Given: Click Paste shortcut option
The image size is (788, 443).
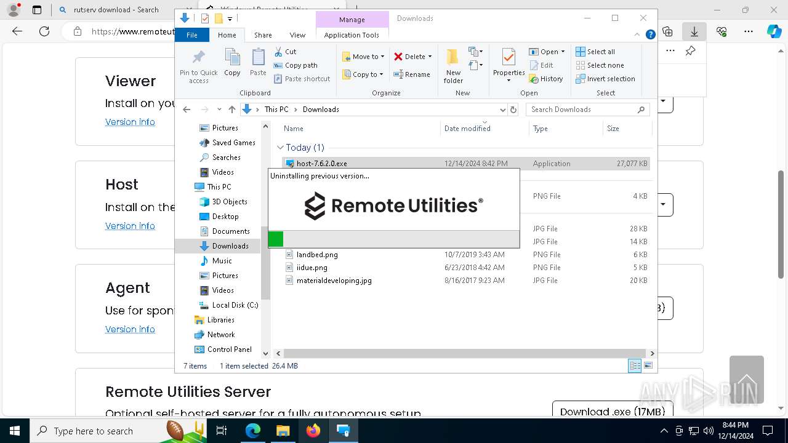Looking at the screenshot, I should point(302,79).
